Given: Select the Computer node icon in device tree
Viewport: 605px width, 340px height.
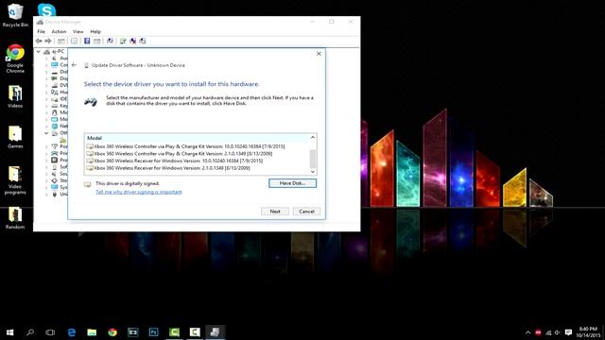Looking at the screenshot, I should pyautogui.click(x=55, y=65).
